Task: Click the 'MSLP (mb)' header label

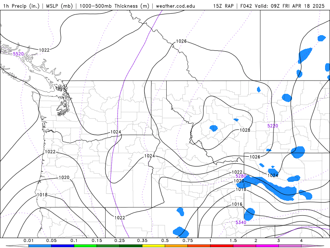Action: (x=59, y=6)
